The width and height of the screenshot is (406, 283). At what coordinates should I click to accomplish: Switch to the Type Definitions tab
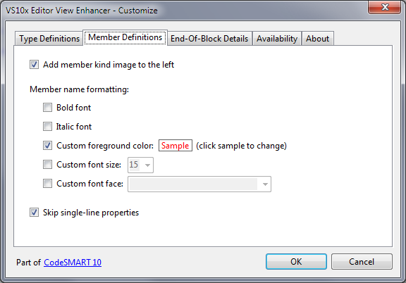49,39
